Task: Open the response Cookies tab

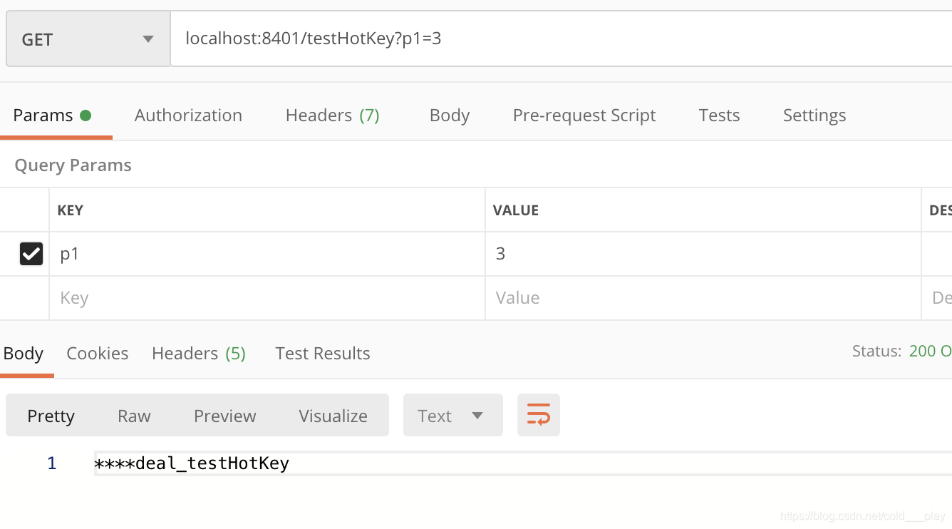Action: (x=98, y=354)
